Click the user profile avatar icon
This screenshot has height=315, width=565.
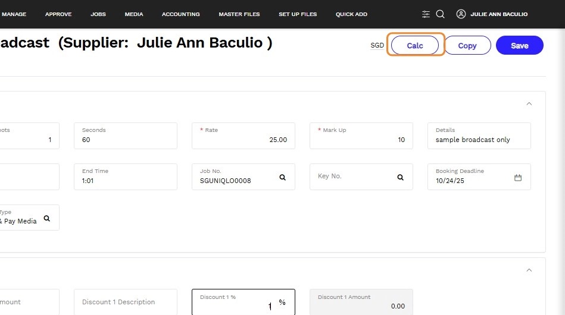point(460,14)
